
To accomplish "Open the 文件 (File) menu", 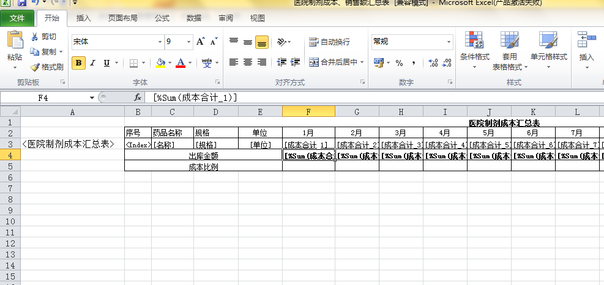I will pos(17,18).
